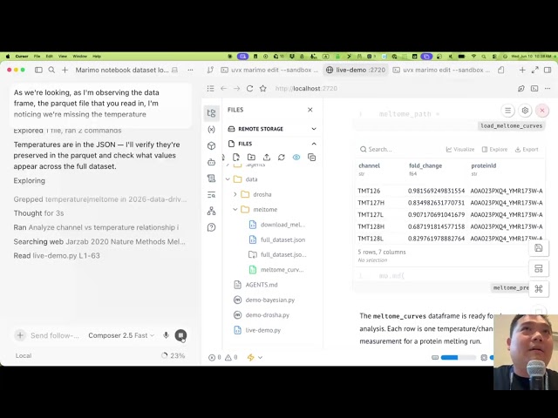This screenshot has height=418, width=558.
Task: Open chat options ellipsis menu
Action: (190, 70)
